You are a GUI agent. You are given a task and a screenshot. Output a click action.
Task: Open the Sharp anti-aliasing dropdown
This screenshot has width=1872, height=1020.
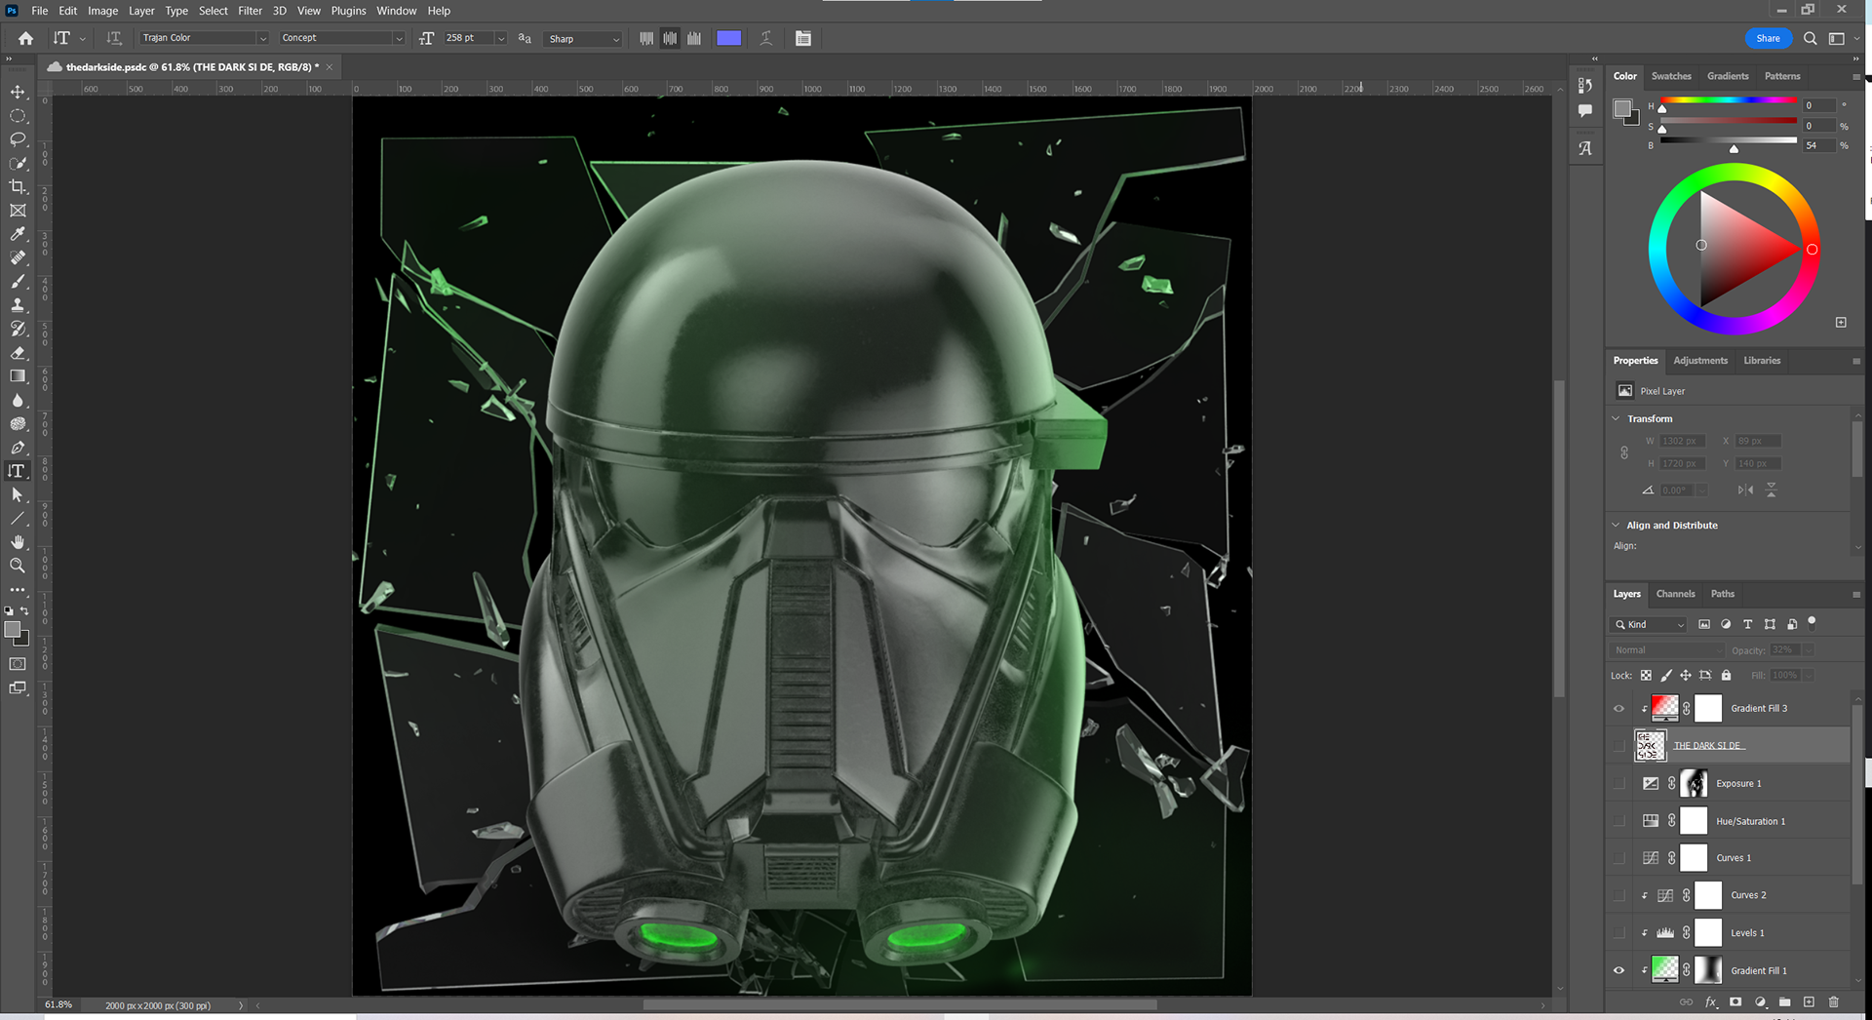point(583,39)
